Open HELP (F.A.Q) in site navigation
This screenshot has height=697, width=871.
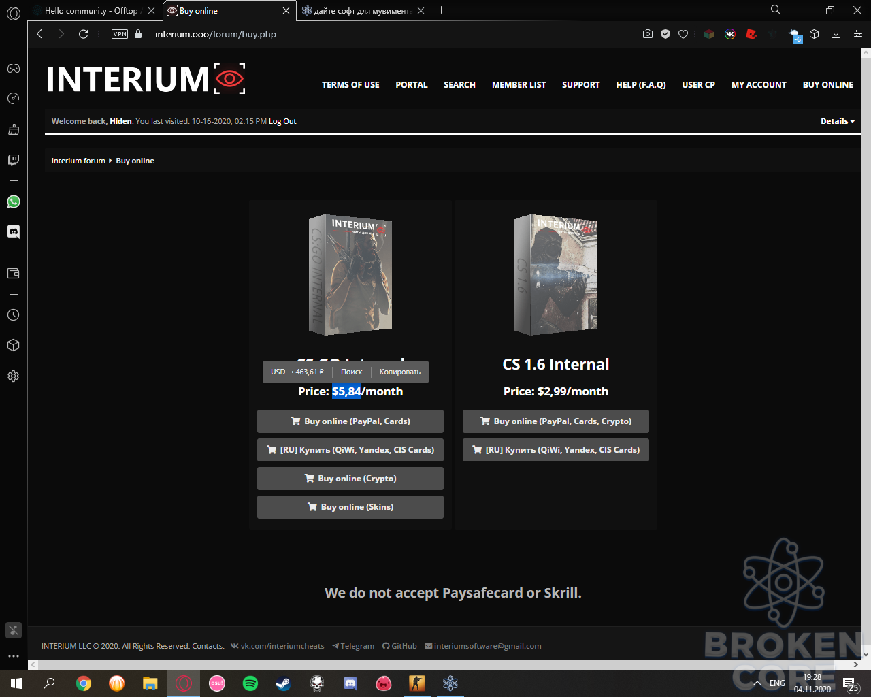point(641,85)
